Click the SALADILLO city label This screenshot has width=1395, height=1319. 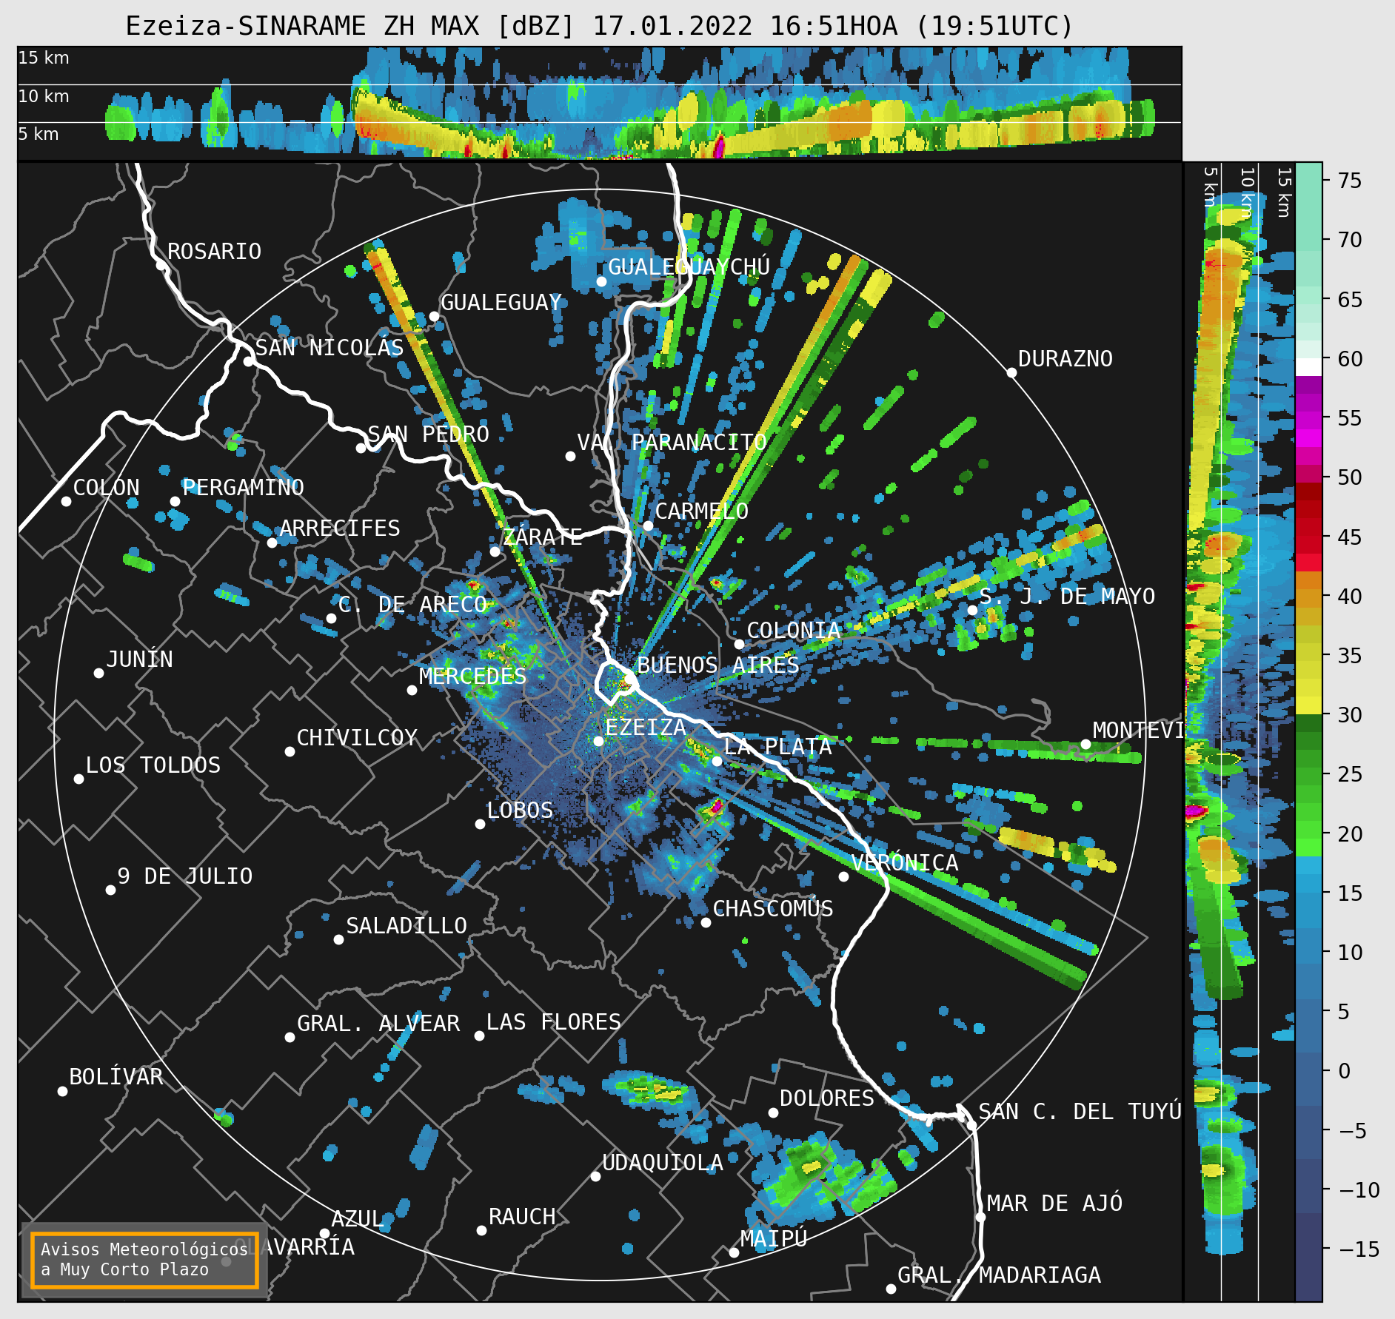click(406, 926)
